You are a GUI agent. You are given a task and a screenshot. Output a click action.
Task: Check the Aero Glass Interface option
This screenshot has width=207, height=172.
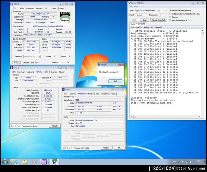[171, 20]
